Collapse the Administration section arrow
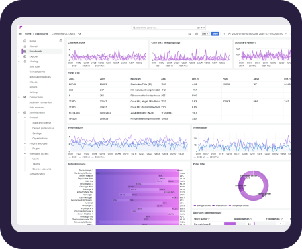 pos(19,112)
